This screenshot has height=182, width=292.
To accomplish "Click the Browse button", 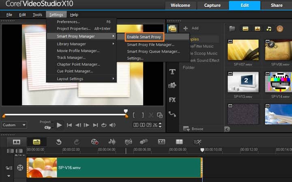I will pos(193,129).
